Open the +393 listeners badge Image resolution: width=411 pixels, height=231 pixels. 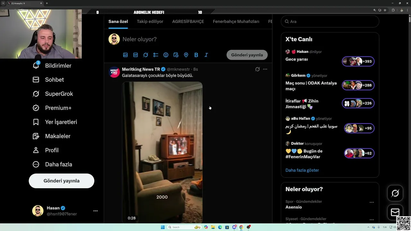tap(358, 61)
